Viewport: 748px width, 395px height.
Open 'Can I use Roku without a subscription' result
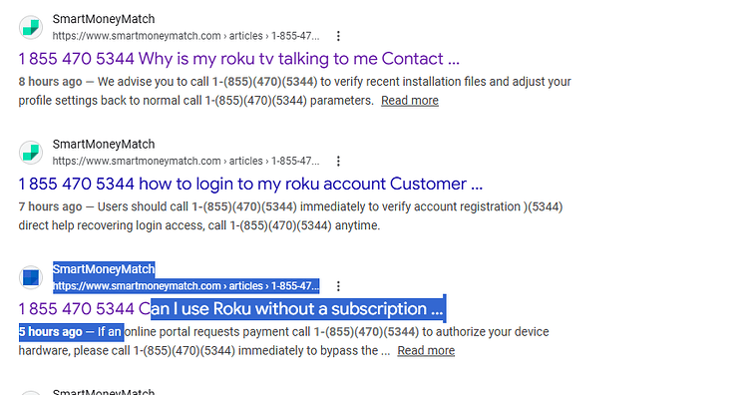tap(231, 308)
